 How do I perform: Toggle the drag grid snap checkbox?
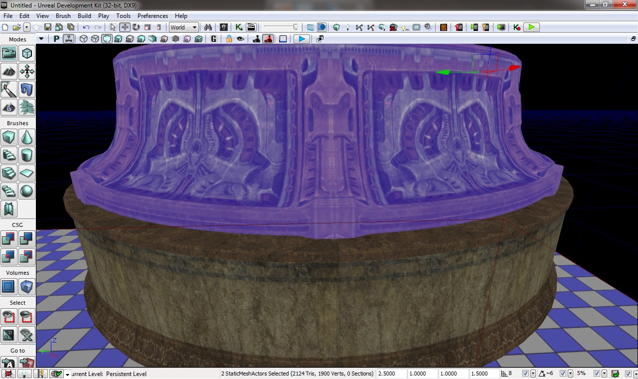[525, 374]
